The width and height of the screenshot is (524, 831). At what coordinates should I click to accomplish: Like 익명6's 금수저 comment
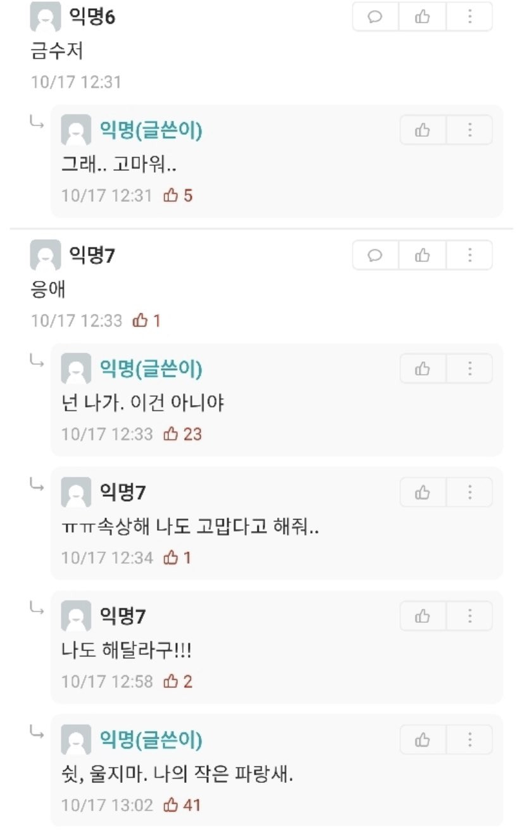click(422, 17)
